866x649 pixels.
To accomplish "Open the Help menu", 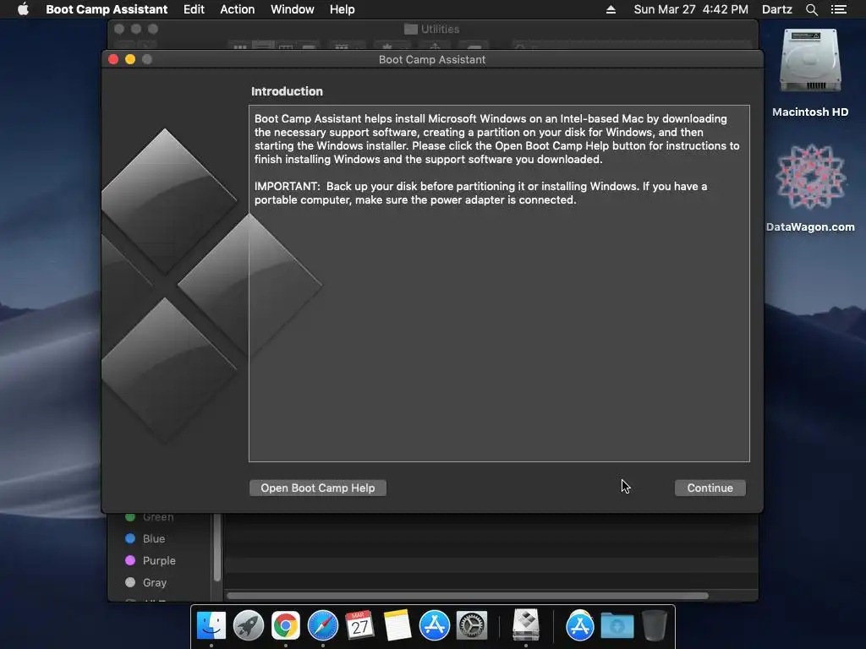I will click(x=342, y=9).
